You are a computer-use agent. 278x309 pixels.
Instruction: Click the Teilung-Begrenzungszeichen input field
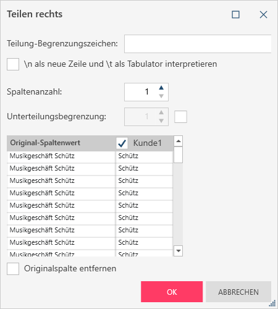(x=198, y=44)
